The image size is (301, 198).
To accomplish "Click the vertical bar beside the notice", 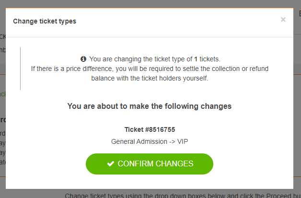I will point(20,69).
